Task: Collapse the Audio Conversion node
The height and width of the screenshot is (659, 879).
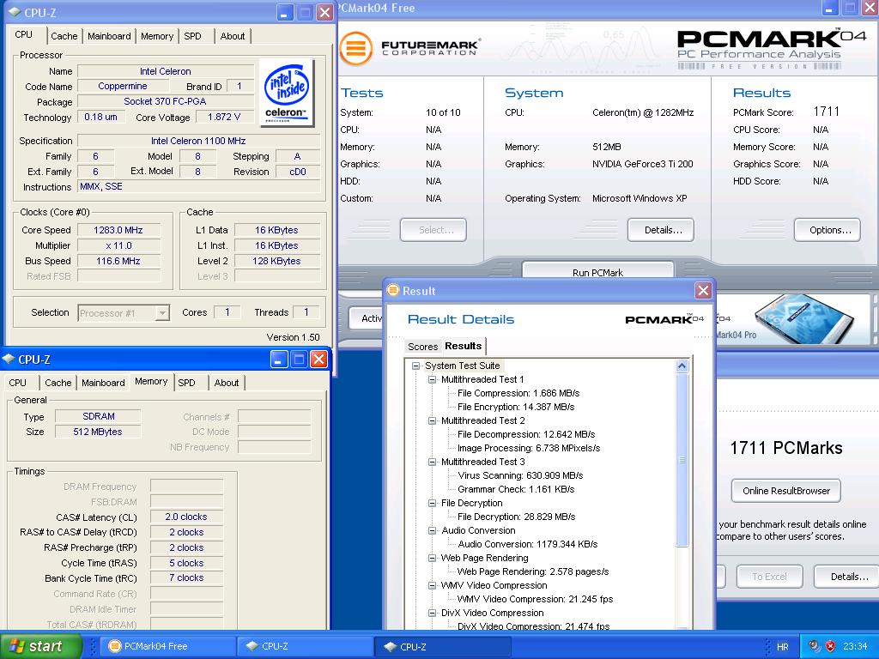Action: 433,530
